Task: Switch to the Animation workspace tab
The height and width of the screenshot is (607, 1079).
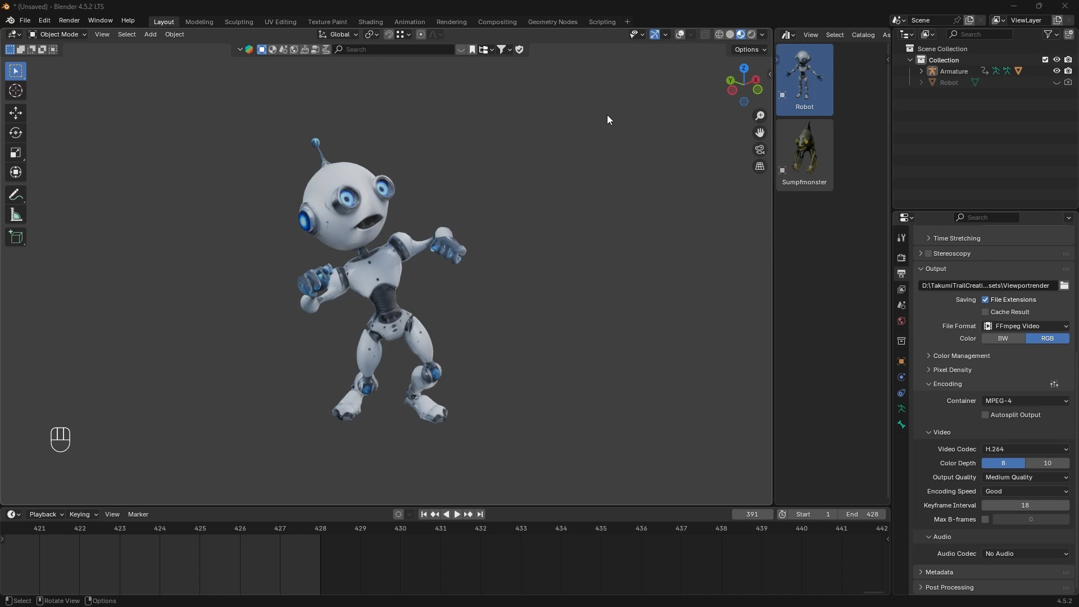Action: (x=410, y=21)
